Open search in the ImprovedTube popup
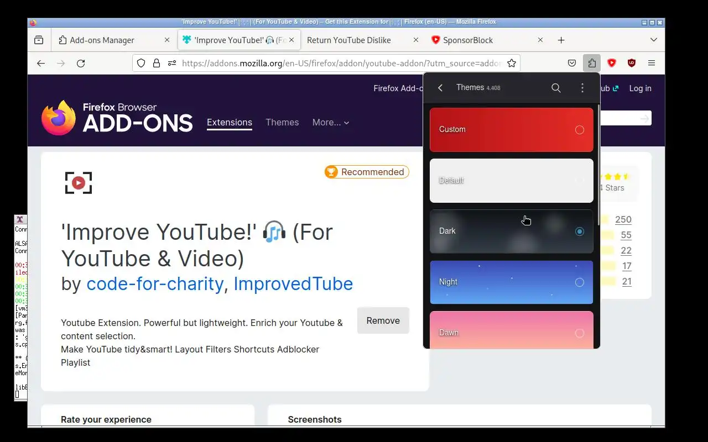Screen dimensions: 708x442 556,88
